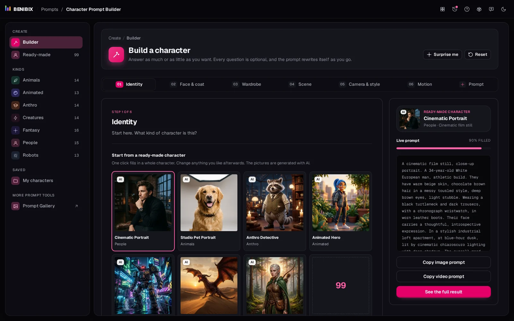Viewport: 514px width, 321px height.
Task: Click the Ready-made person icon in sidebar
Action: tap(15, 55)
